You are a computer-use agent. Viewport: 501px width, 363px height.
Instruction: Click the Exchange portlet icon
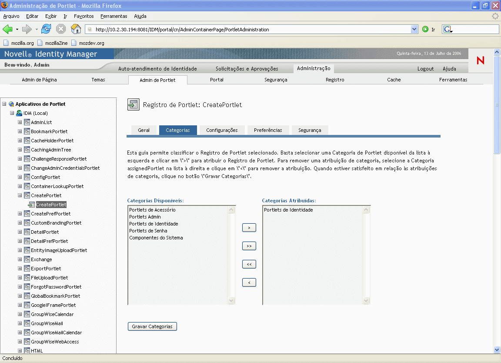point(27,259)
